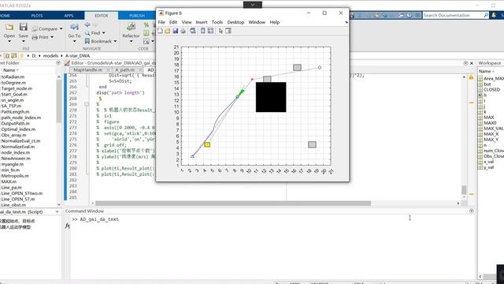Click the help question-mark icon

point(409,15)
